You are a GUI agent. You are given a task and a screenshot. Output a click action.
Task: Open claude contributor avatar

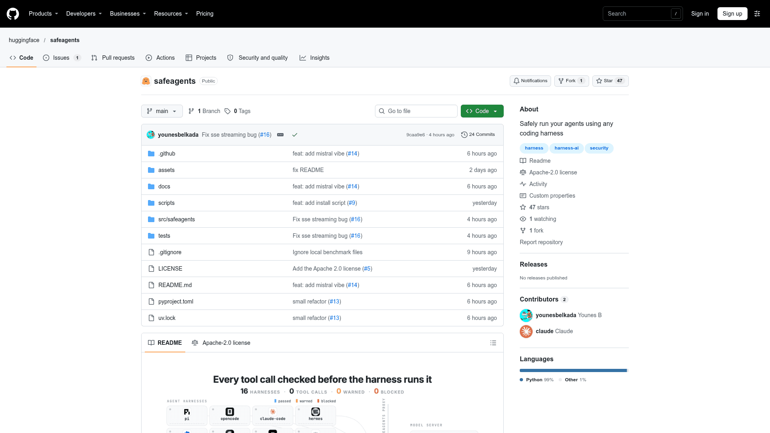526,332
